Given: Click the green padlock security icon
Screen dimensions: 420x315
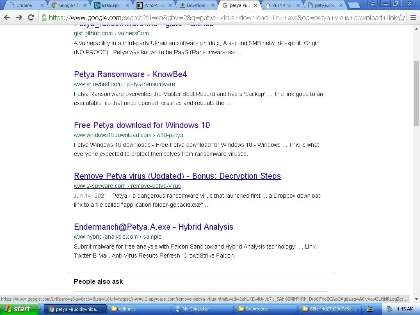Looking at the screenshot, I should [x=44, y=18].
